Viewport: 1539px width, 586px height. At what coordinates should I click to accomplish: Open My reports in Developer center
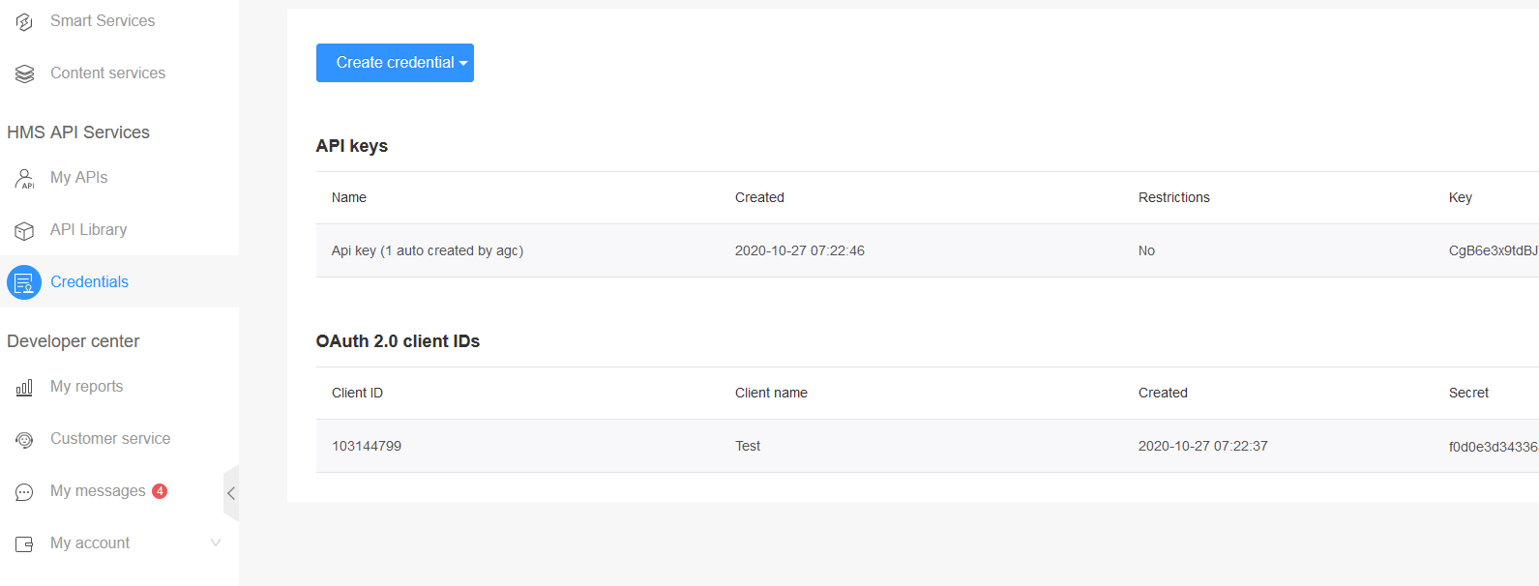(87, 387)
